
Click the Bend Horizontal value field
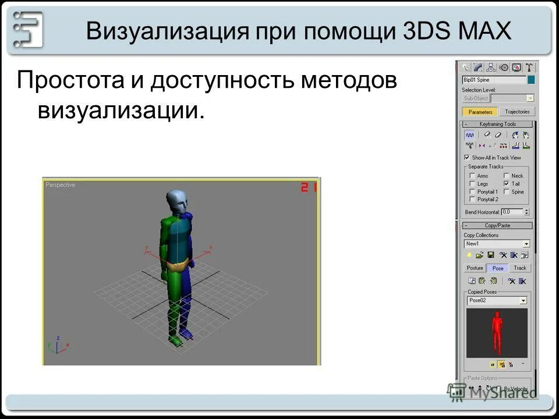(512, 212)
